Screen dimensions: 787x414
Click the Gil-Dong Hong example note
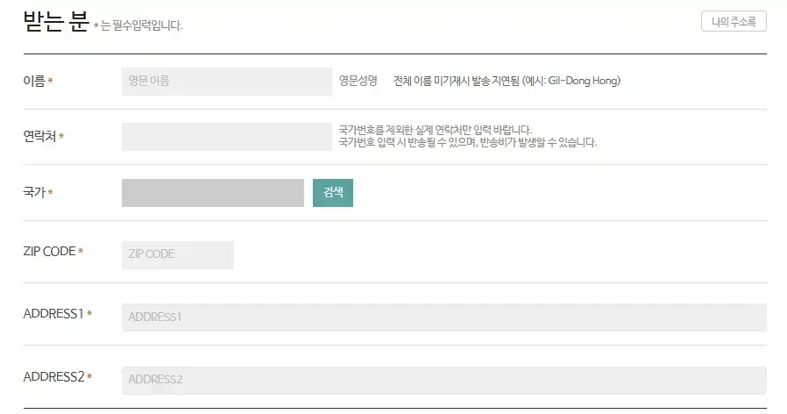coord(507,81)
